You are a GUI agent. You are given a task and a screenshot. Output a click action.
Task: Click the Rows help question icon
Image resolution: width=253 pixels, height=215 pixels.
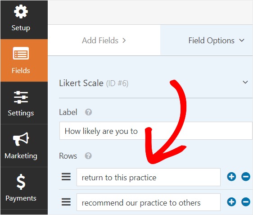pyautogui.click(x=88, y=156)
